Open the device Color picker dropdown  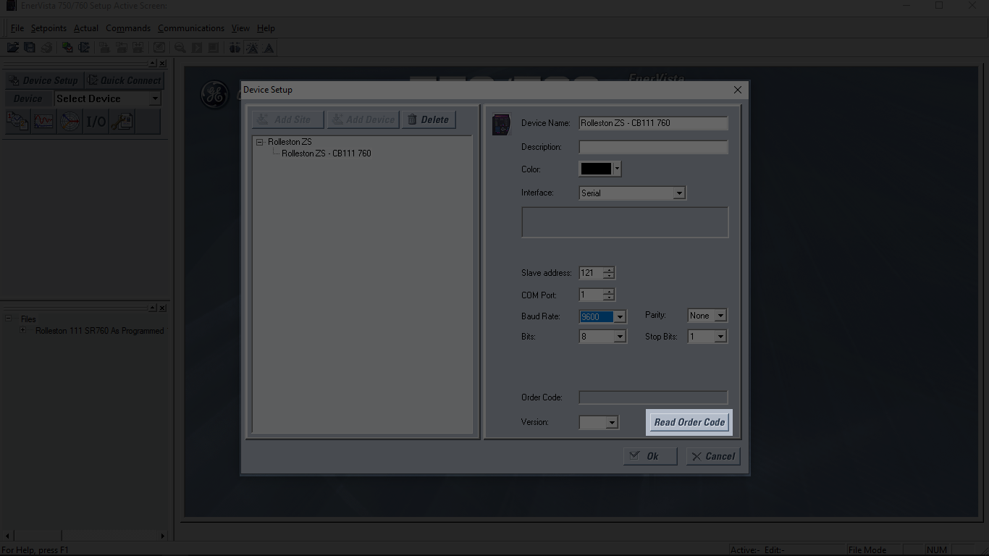[617, 169]
